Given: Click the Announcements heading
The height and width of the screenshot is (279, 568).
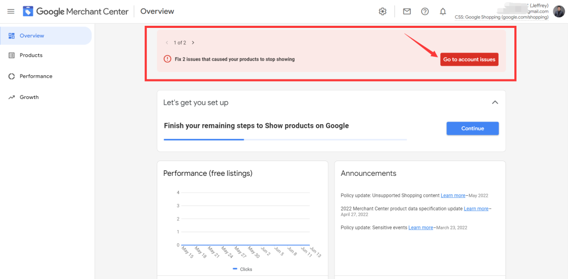Looking at the screenshot, I should [368, 173].
